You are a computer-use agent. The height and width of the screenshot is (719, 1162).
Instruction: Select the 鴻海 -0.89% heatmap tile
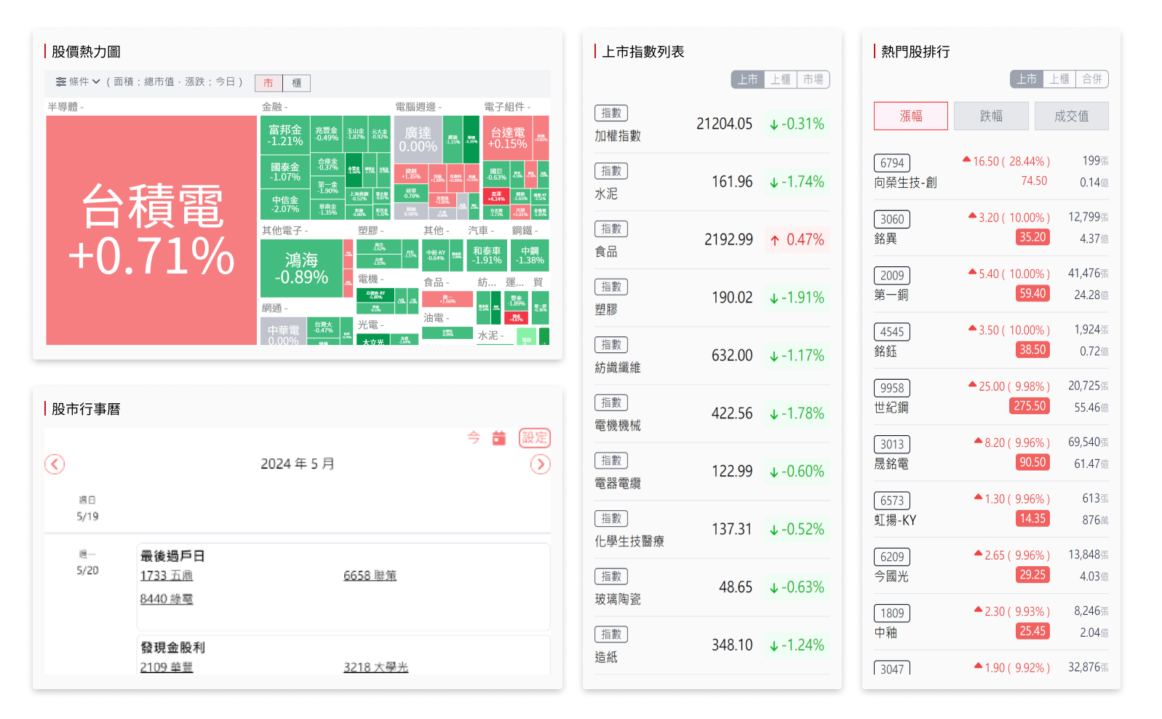pyautogui.click(x=301, y=269)
